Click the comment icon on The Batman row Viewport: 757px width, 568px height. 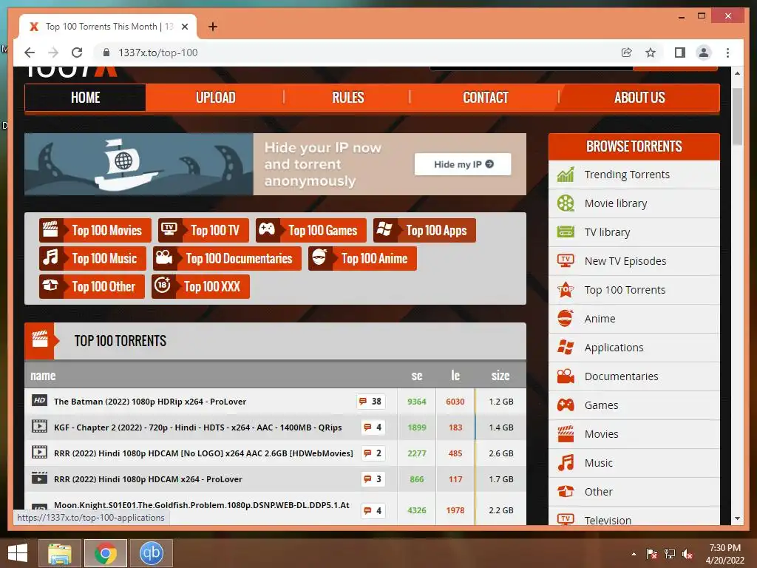point(362,402)
